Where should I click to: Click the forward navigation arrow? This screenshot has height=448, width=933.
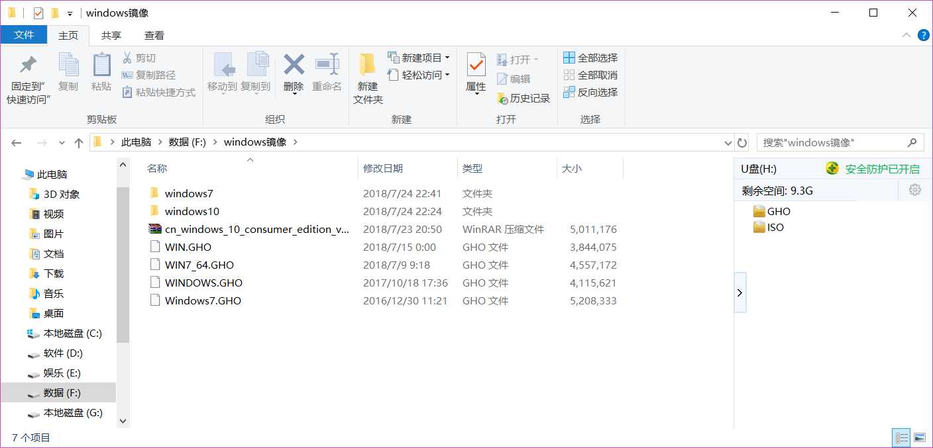(x=41, y=142)
